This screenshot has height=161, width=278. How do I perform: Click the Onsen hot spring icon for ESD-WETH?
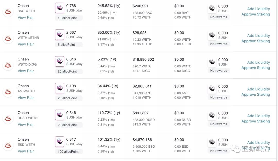click(x=8, y=145)
